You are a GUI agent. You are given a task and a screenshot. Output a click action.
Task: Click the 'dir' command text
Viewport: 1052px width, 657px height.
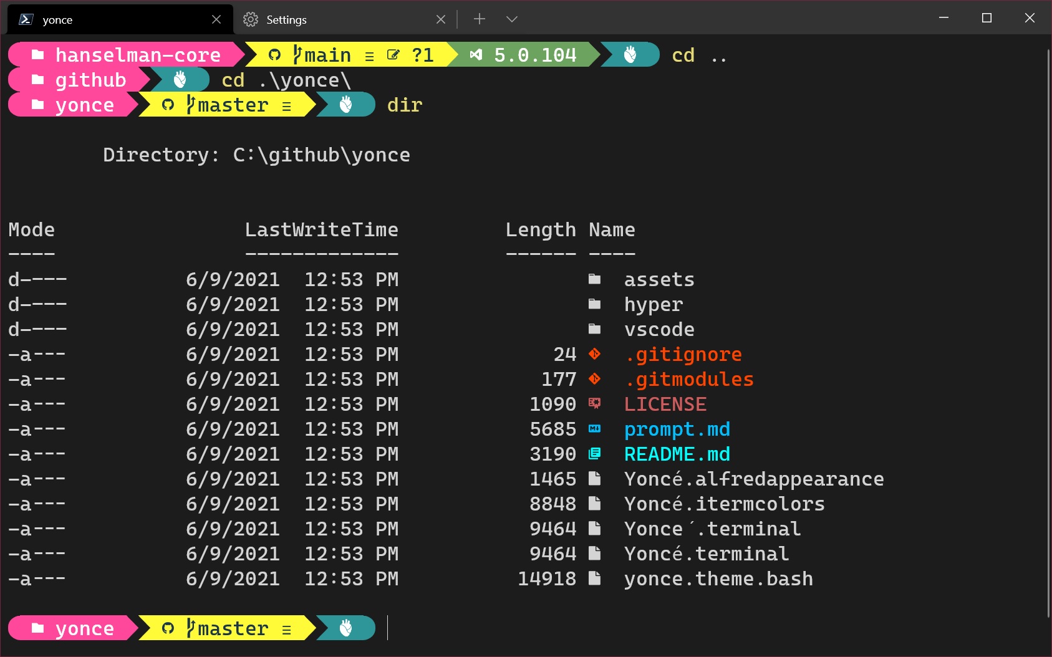405,105
